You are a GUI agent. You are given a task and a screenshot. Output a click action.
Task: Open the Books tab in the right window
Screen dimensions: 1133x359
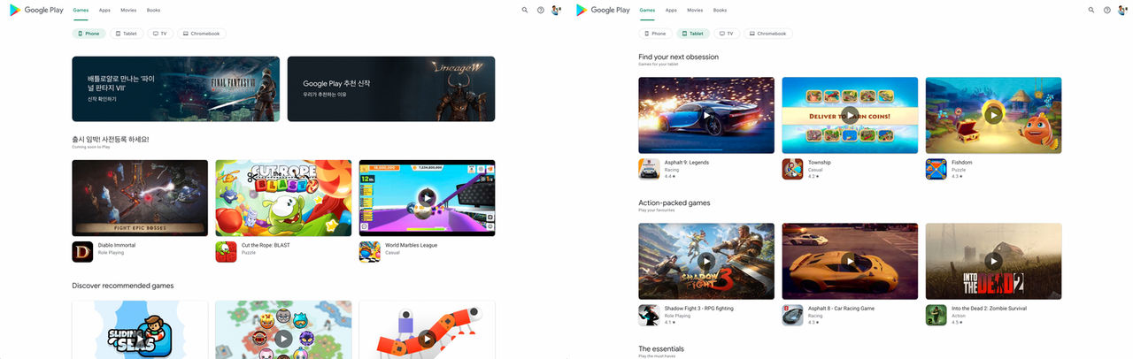(x=720, y=10)
